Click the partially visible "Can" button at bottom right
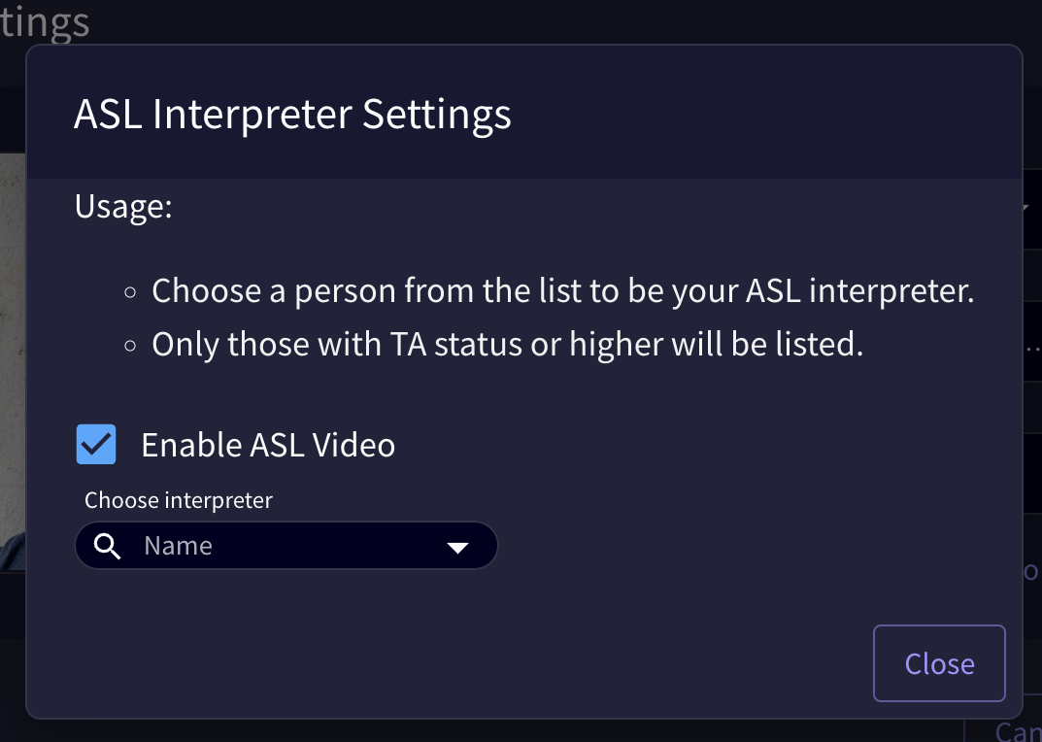1042x742 pixels. [1019, 731]
